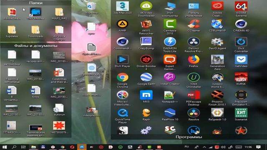267x150 pixels.
Task: Open the Resolve shortcut in the QuickTime Player row
Action: click(x=194, y=113)
